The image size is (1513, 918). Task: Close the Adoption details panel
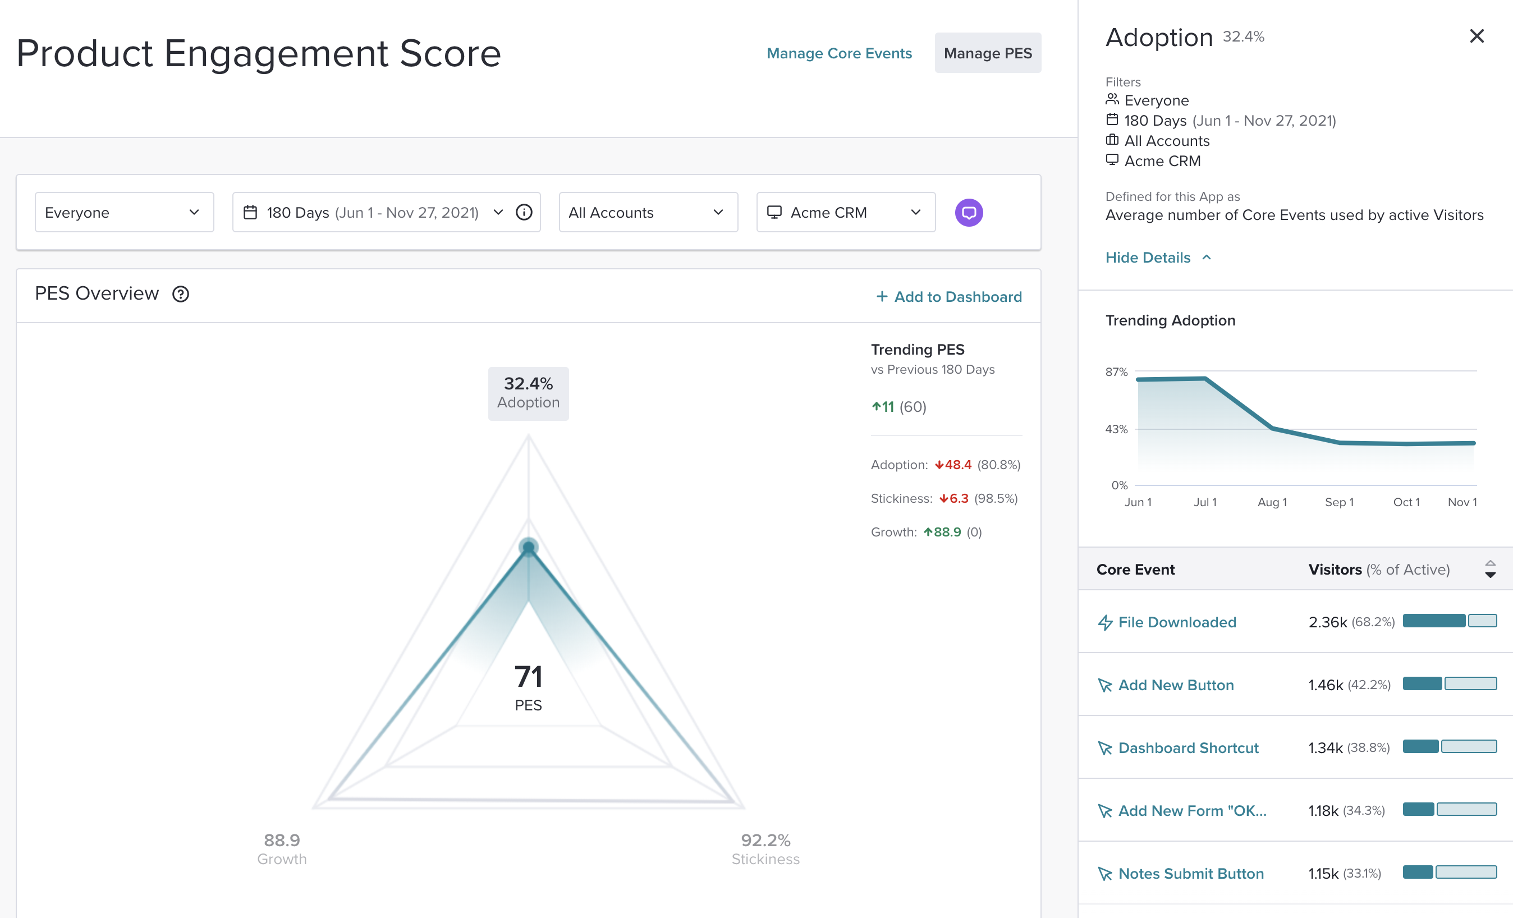(1476, 36)
